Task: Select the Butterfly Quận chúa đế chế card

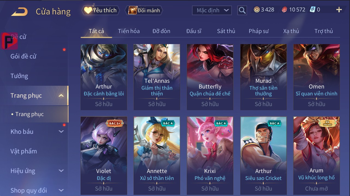Action: tap(210, 77)
